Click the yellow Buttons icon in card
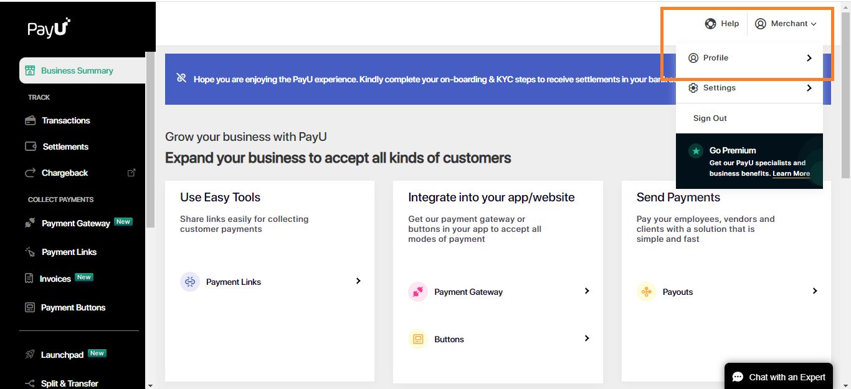This screenshot has width=851, height=389. [418, 339]
